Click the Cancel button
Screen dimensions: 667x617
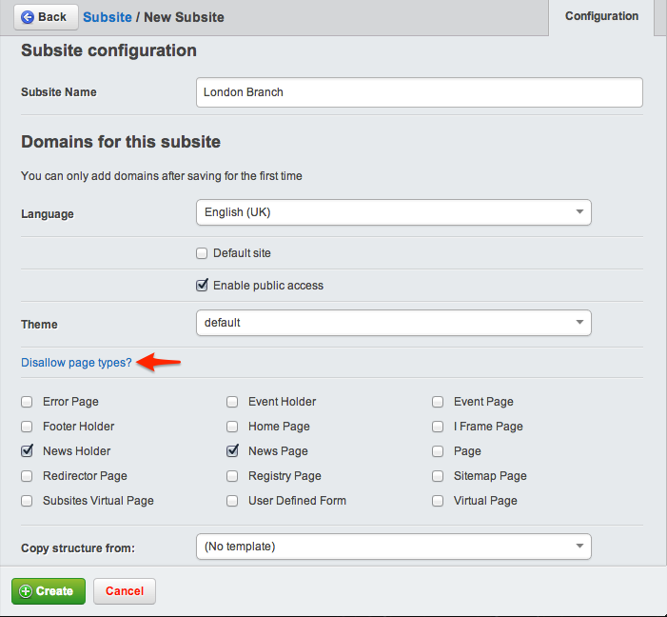click(125, 591)
